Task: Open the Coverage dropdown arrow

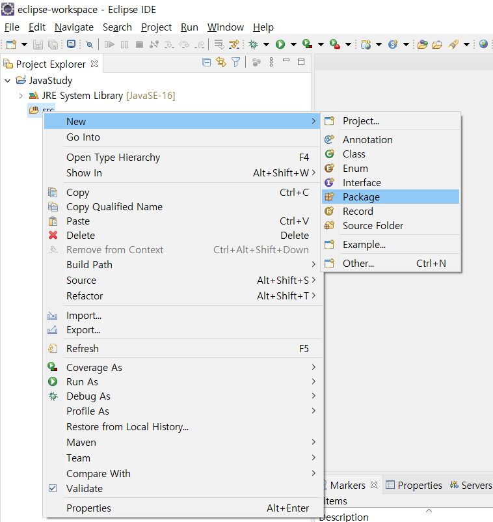Action: tap(321, 44)
